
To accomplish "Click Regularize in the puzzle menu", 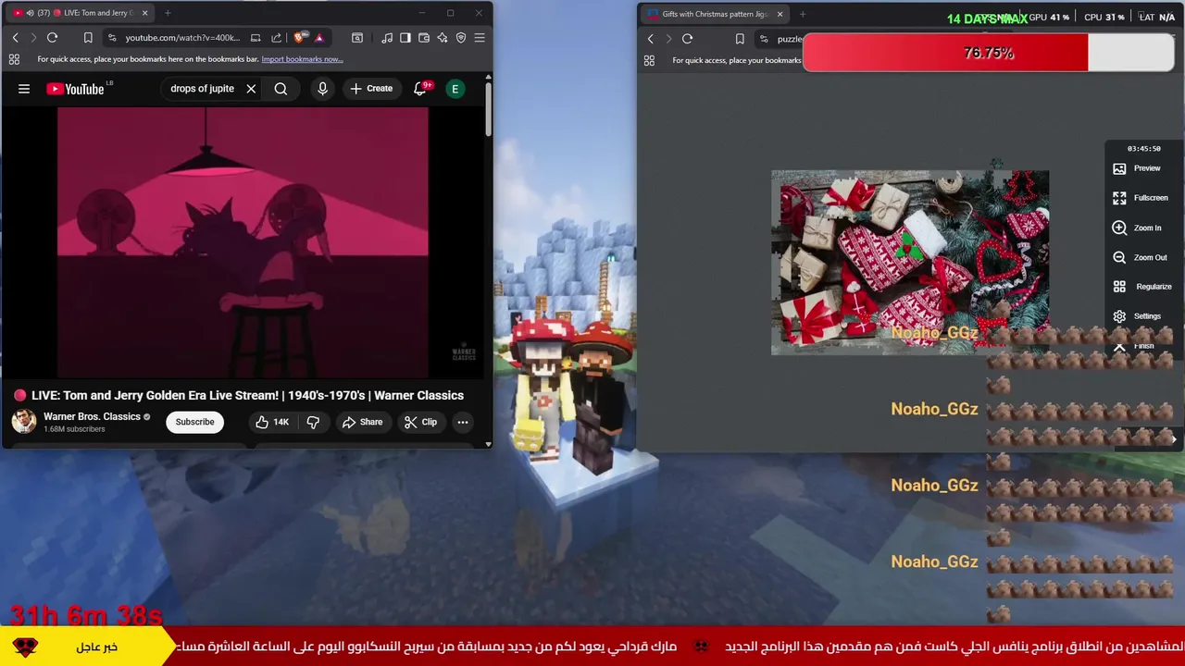I will click(1144, 287).
